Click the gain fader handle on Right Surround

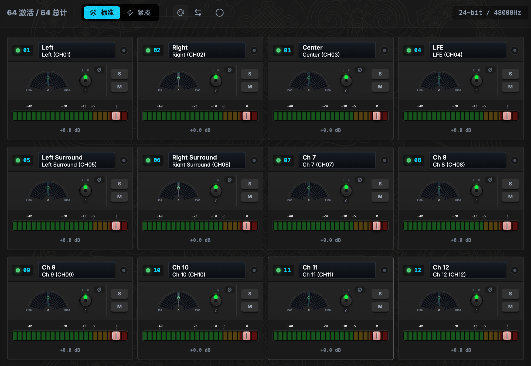tap(246, 226)
